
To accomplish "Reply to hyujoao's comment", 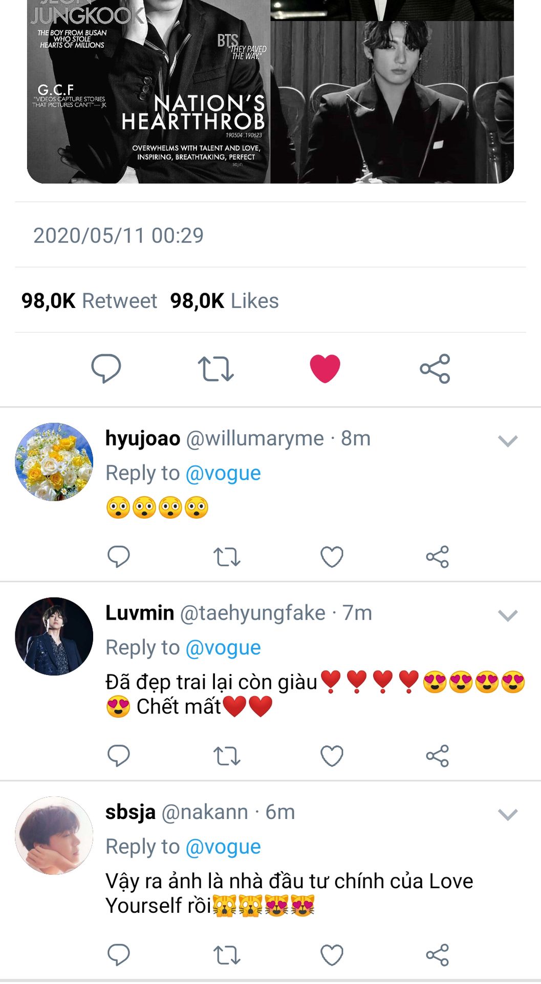I will [x=119, y=557].
